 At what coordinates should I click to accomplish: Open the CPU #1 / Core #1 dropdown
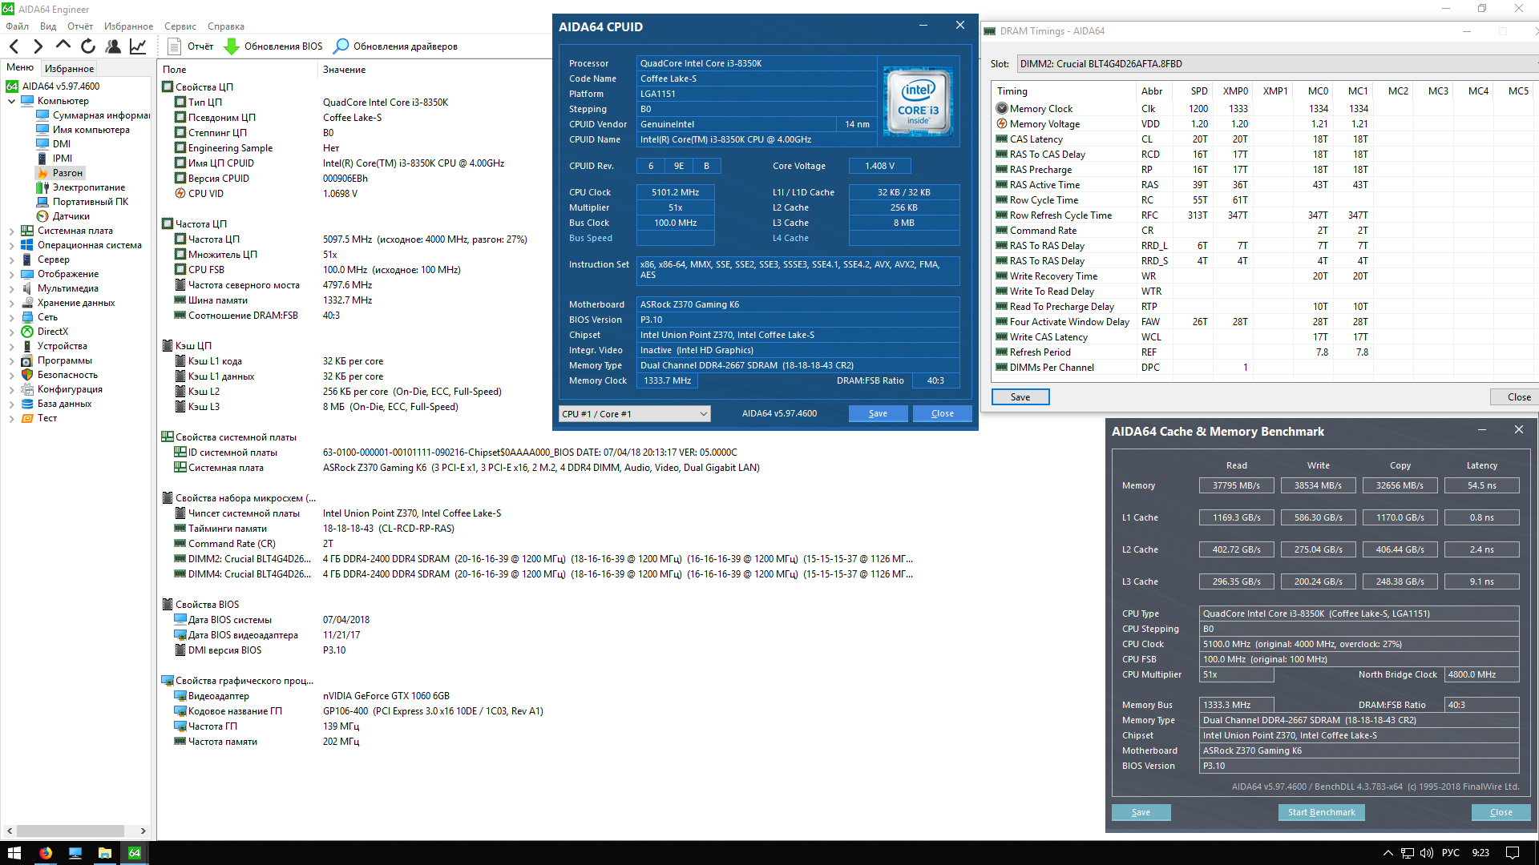pyautogui.click(x=634, y=414)
